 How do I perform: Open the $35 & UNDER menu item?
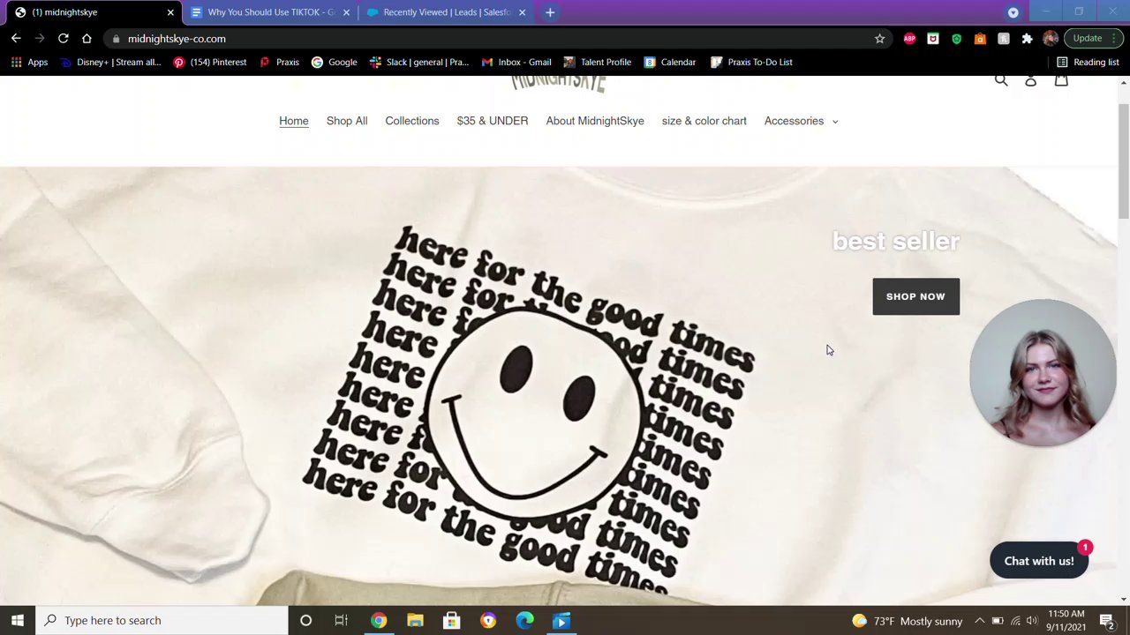point(493,121)
